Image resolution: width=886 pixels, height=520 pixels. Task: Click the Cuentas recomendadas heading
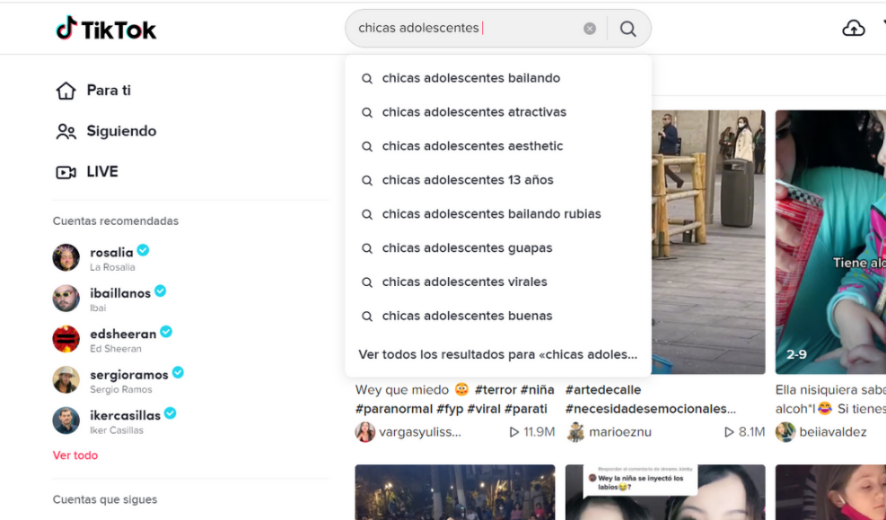(116, 221)
